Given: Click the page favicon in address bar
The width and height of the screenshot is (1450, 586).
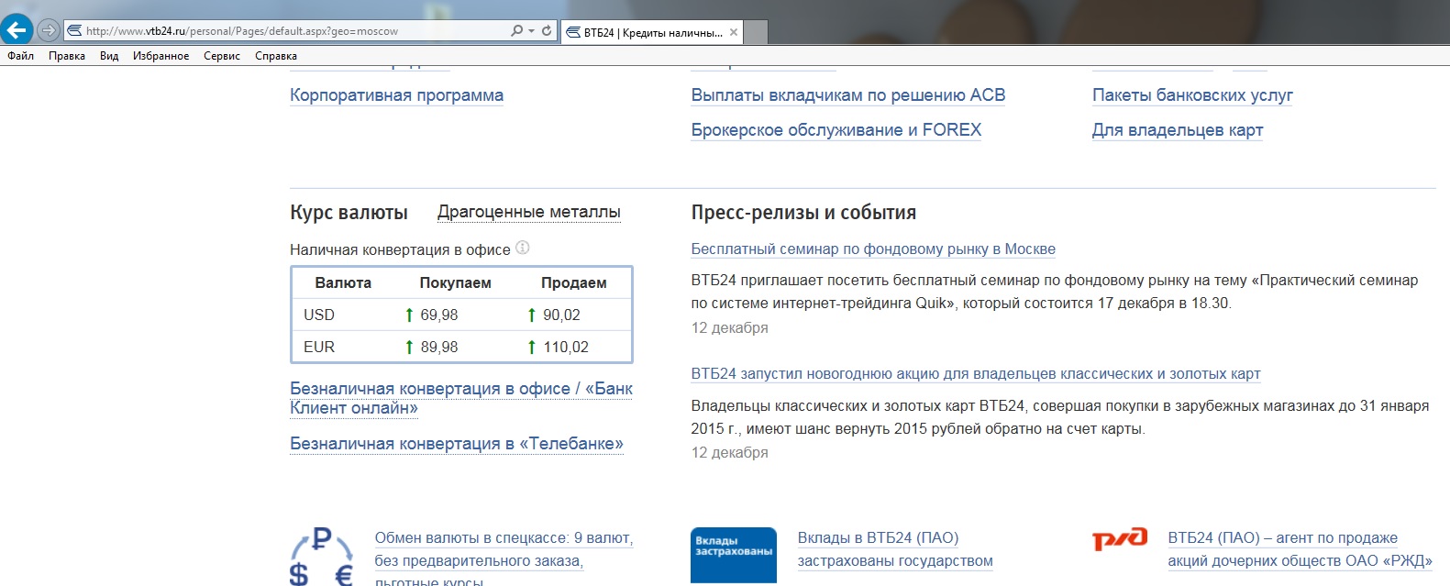Looking at the screenshot, I should coord(75,30).
